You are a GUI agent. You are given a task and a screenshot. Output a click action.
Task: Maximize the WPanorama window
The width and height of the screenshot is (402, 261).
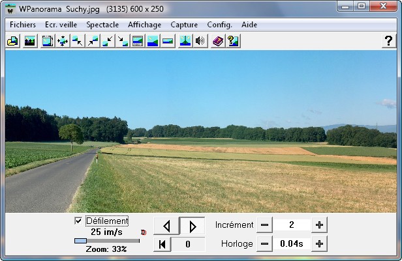pos(362,7)
